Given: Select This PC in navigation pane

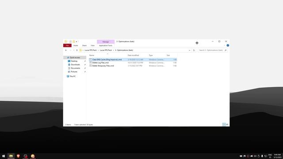Looking at the screenshot, I should (x=73, y=76).
